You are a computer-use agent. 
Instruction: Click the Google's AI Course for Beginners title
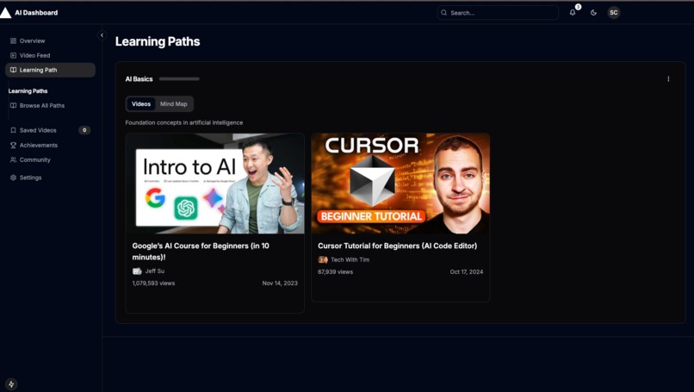point(201,252)
